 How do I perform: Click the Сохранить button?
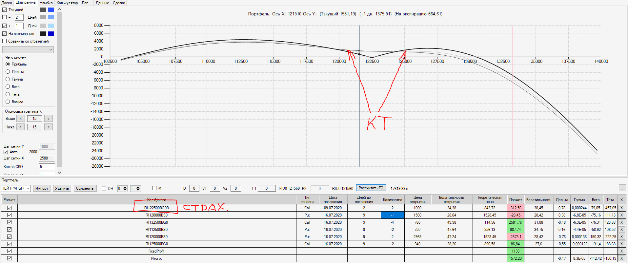(x=85, y=188)
